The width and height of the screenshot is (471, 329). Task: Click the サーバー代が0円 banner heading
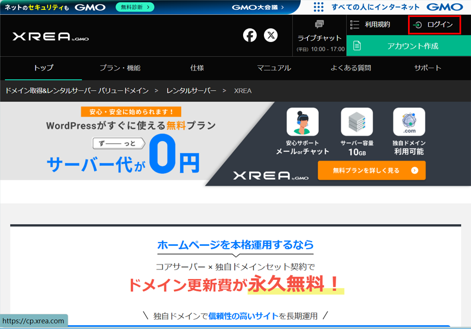click(123, 155)
